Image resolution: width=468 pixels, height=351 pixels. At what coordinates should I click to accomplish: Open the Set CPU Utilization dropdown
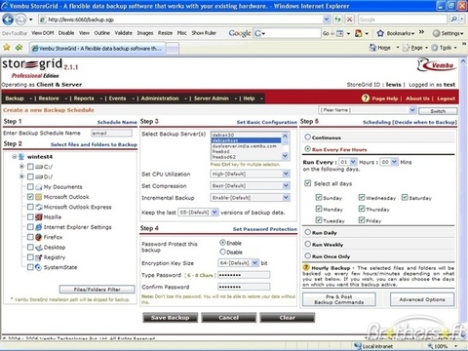(286, 174)
